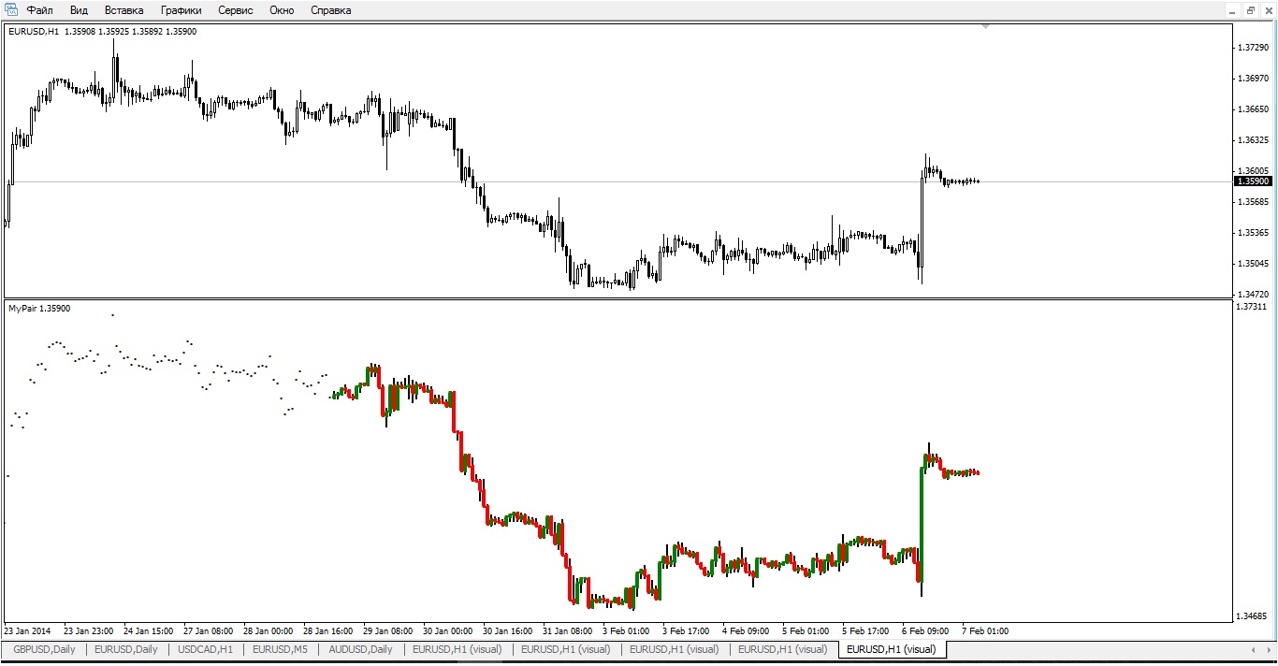Click the 30 Jan 00:00 time label
Image resolution: width=1278 pixels, height=666 pixels.
point(448,631)
